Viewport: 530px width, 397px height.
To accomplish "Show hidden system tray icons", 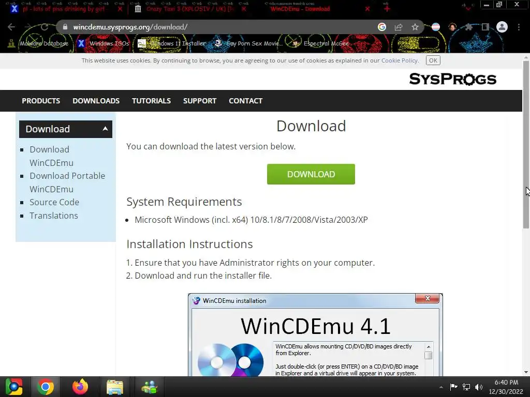I will [x=441, y=387].
